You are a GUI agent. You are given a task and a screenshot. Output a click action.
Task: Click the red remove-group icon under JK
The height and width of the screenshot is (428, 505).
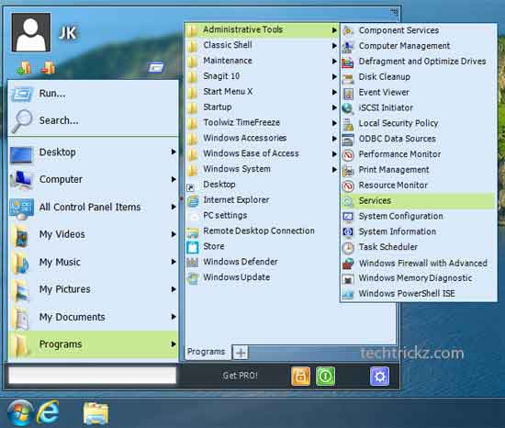click(48, 68)
